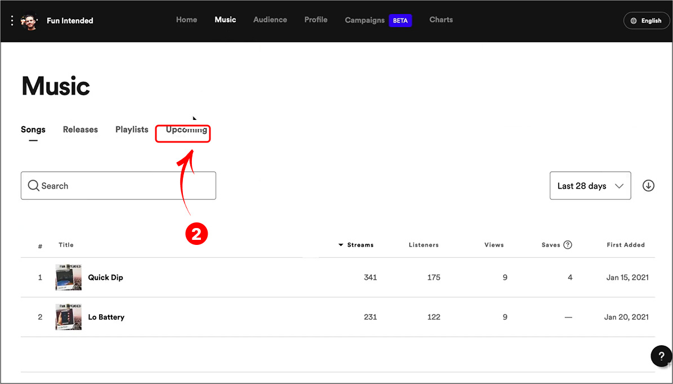Click the Fun Intended artist avatar

30,21
